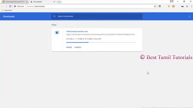Click the dark glasses extension icon

[182, 6]
